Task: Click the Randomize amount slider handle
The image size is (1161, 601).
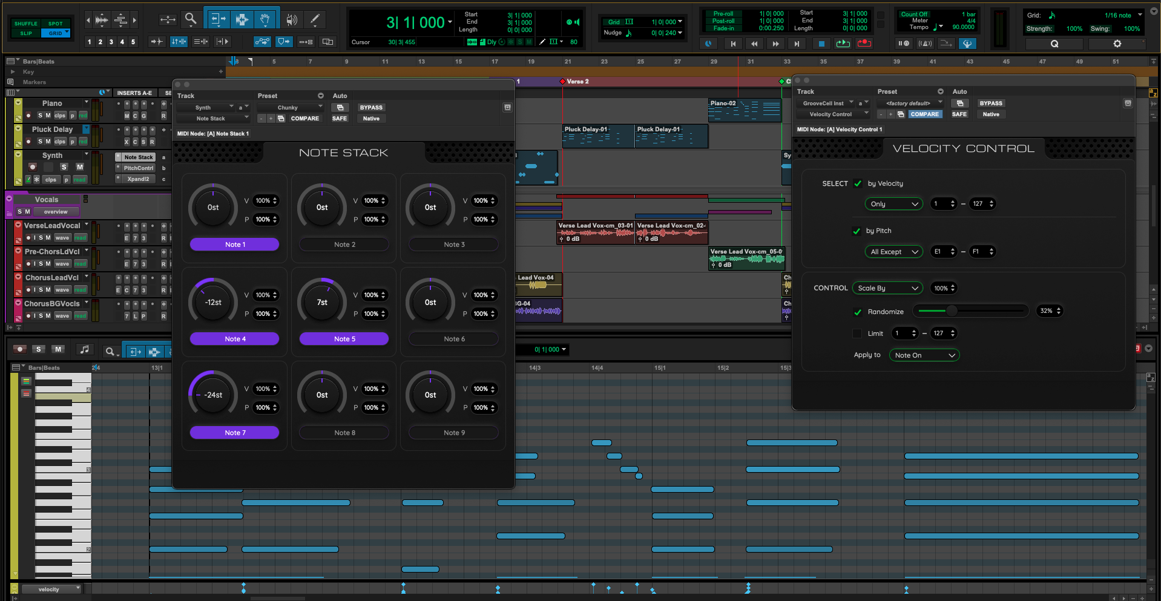Action: tap(952, 311)
